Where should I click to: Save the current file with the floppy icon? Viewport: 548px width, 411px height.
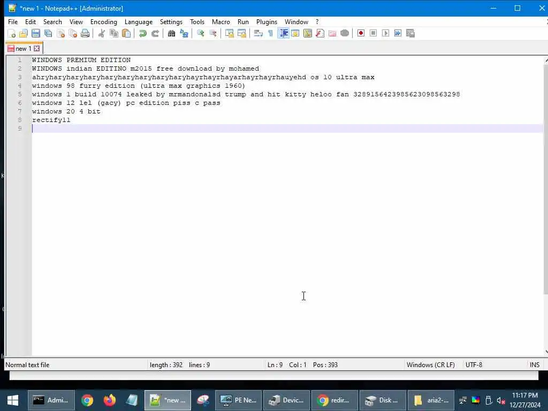pos(36,33)
